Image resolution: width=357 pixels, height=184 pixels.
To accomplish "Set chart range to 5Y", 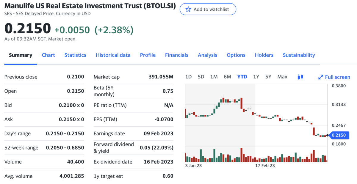I will [x=268, y=77].
